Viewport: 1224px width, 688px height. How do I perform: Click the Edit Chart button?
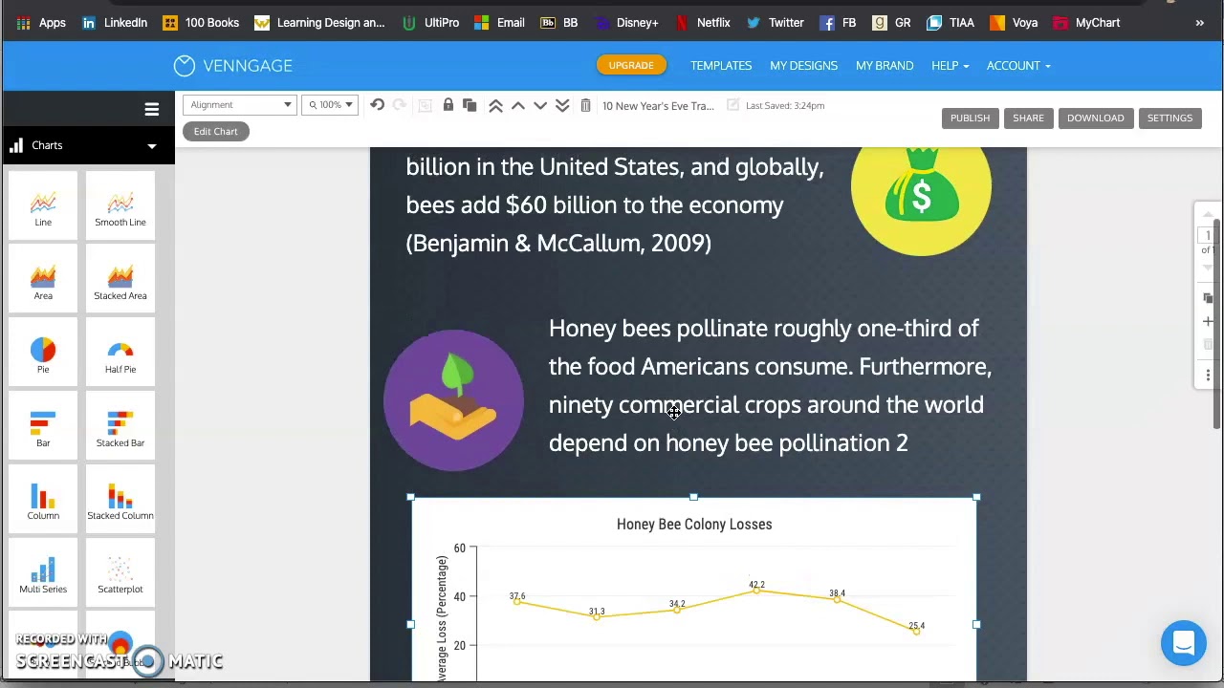[215, 132]
